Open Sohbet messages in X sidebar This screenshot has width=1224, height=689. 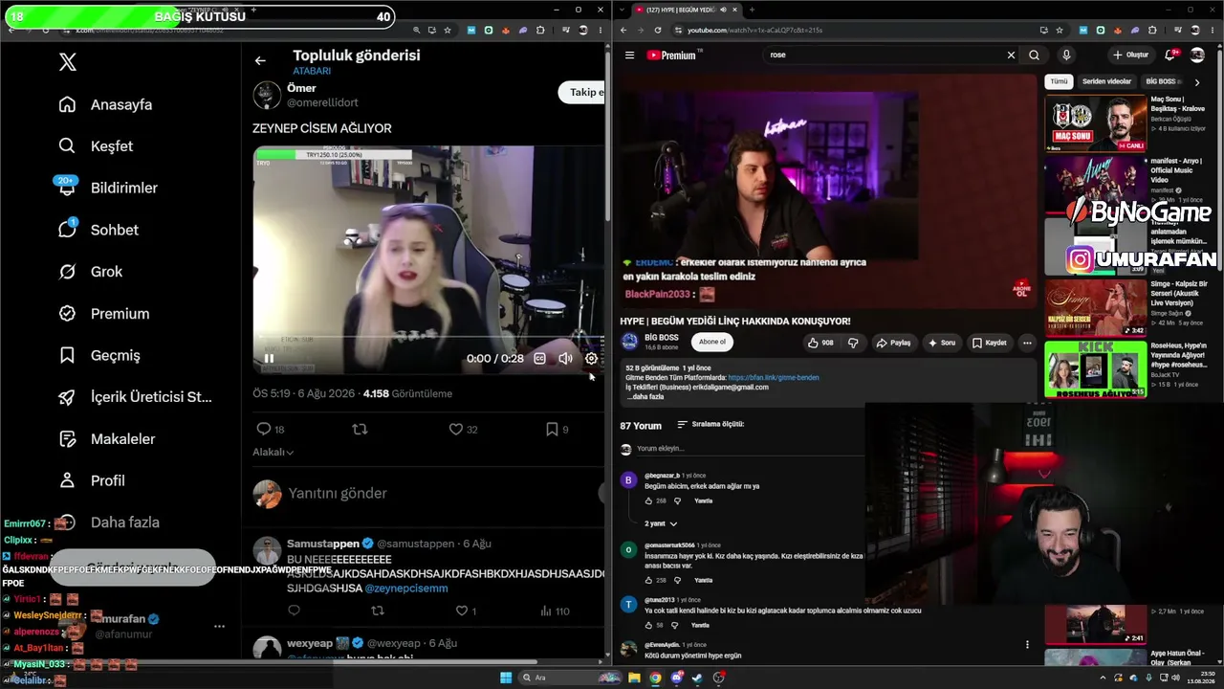pyautogui.click(x=98, y=230)
